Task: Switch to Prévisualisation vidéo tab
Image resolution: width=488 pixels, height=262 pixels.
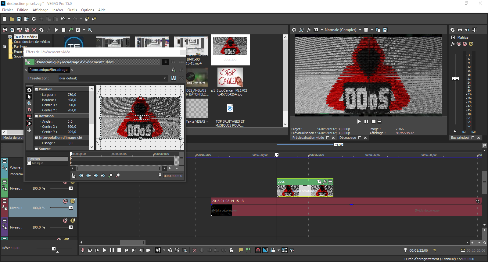Action: (308, 138)
